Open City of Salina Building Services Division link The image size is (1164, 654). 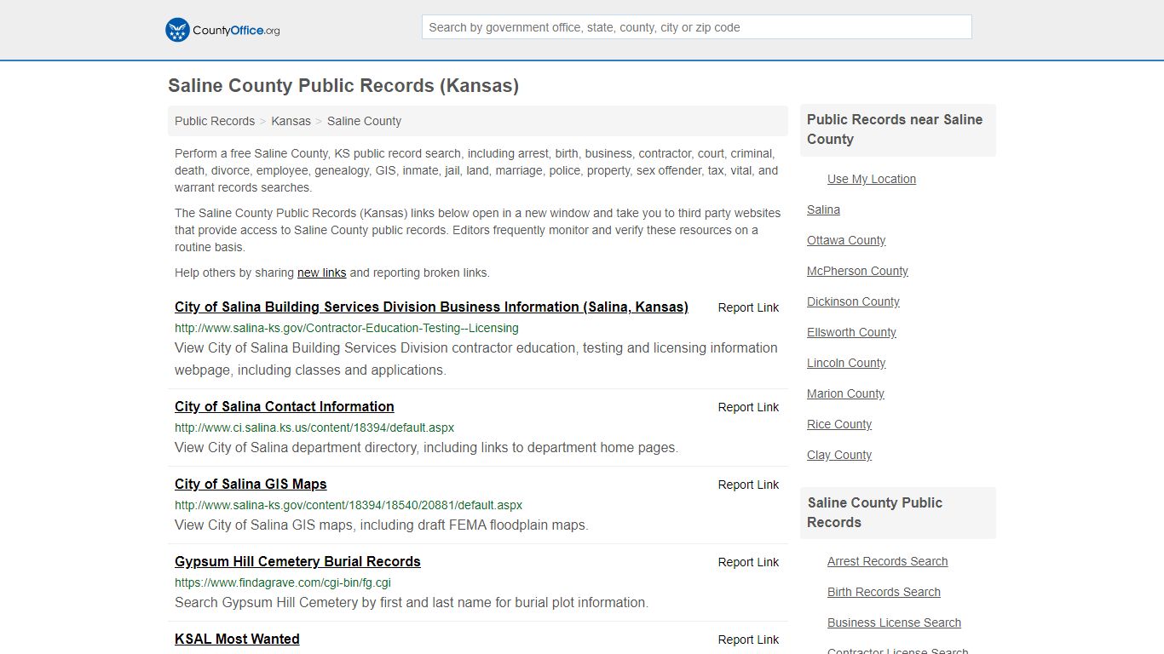click(431, 307)
